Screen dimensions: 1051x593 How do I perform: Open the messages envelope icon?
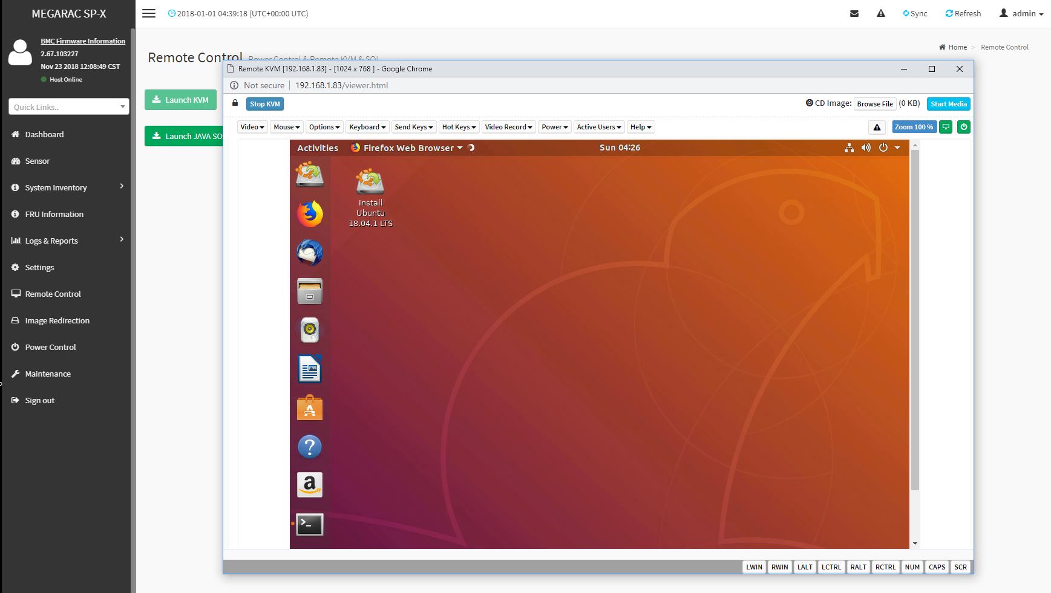(854, 13)
